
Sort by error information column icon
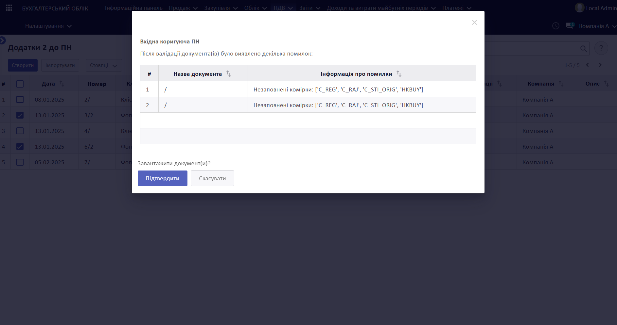[399, 73]
